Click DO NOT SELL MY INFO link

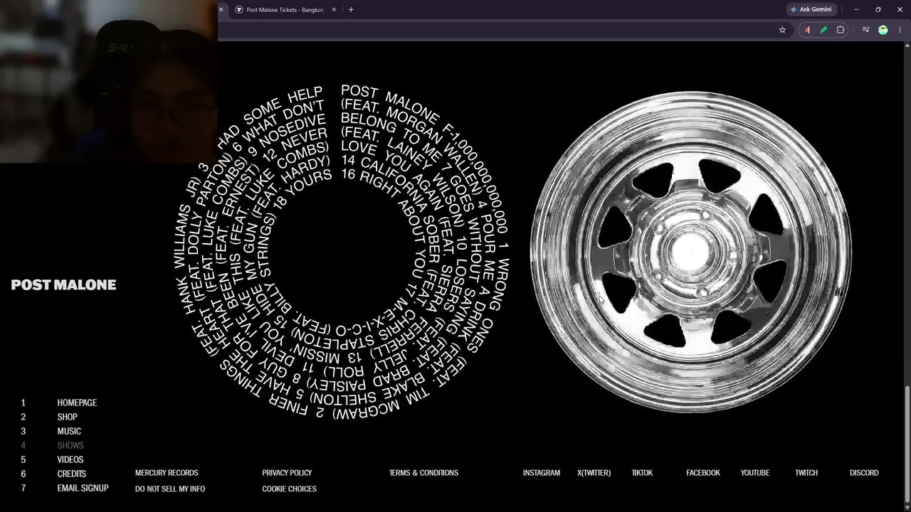tap(170, 489)
